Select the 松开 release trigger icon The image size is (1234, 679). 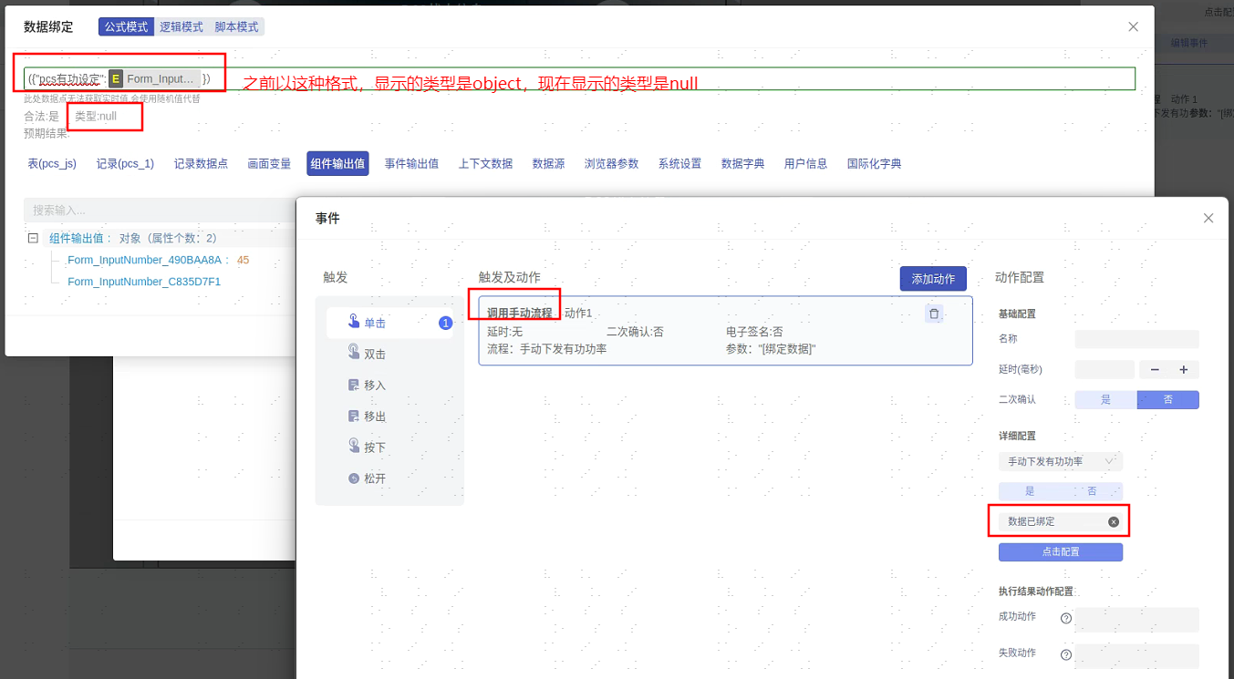[354, 478]
